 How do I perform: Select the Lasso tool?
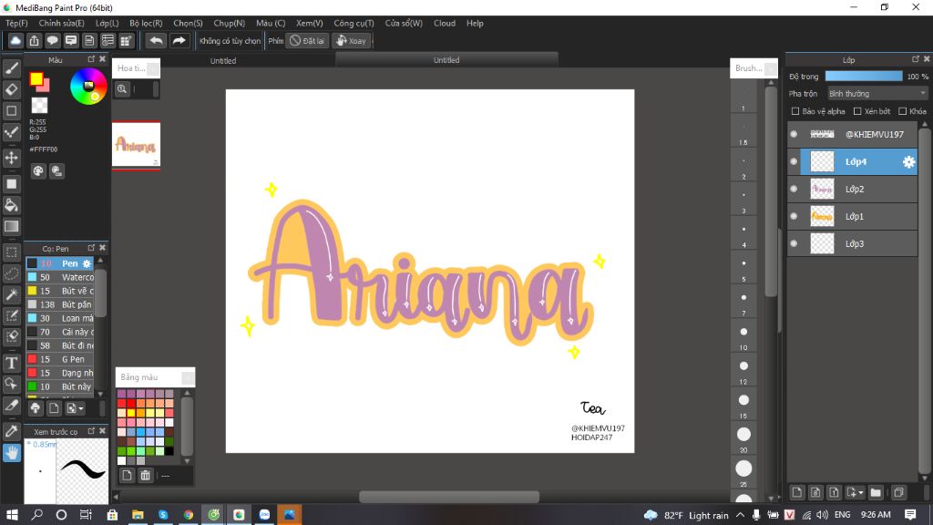click(11, 273)
